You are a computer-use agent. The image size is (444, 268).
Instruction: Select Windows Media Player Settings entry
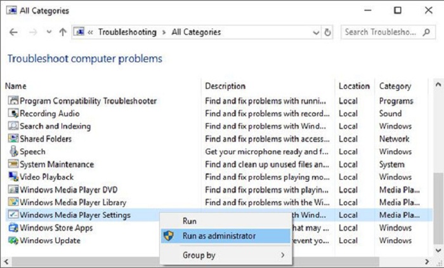(75, 215)
